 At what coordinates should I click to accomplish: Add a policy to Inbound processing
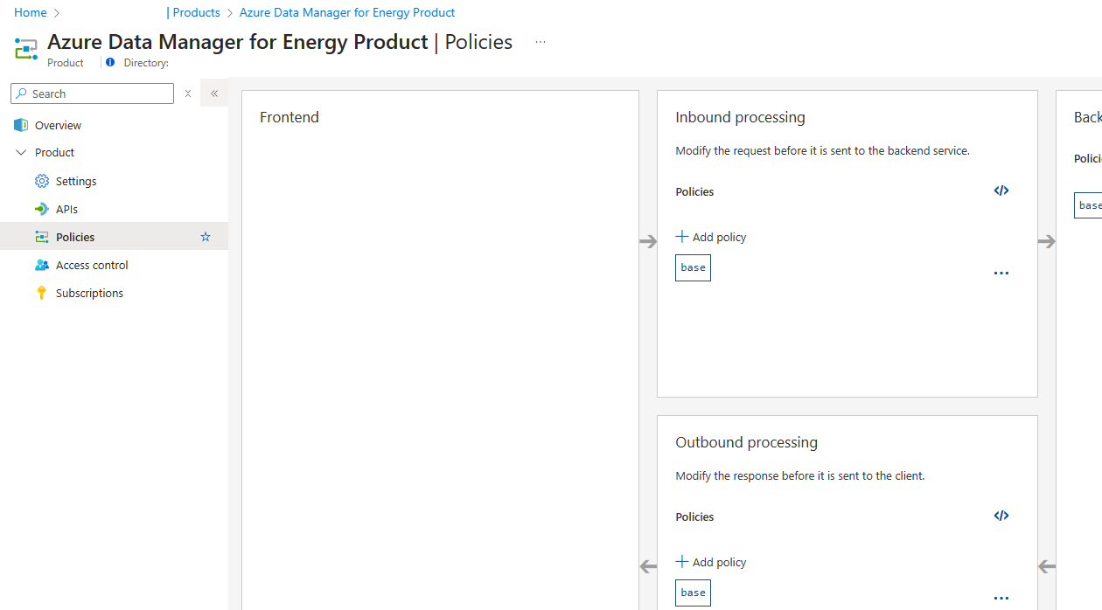pos(710,236)
